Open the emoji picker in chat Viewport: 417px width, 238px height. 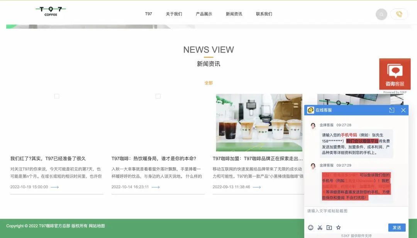pos(310,227)
